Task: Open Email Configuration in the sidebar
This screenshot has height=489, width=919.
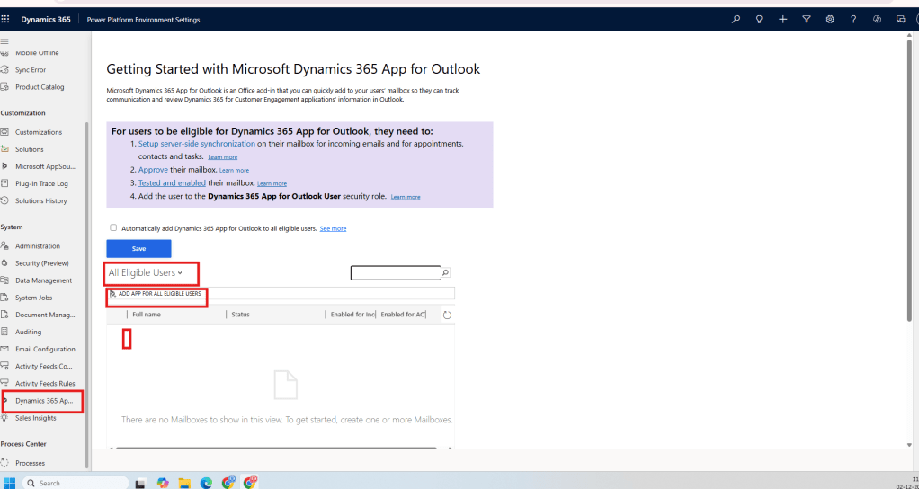Action: click(x=45, y=349)
